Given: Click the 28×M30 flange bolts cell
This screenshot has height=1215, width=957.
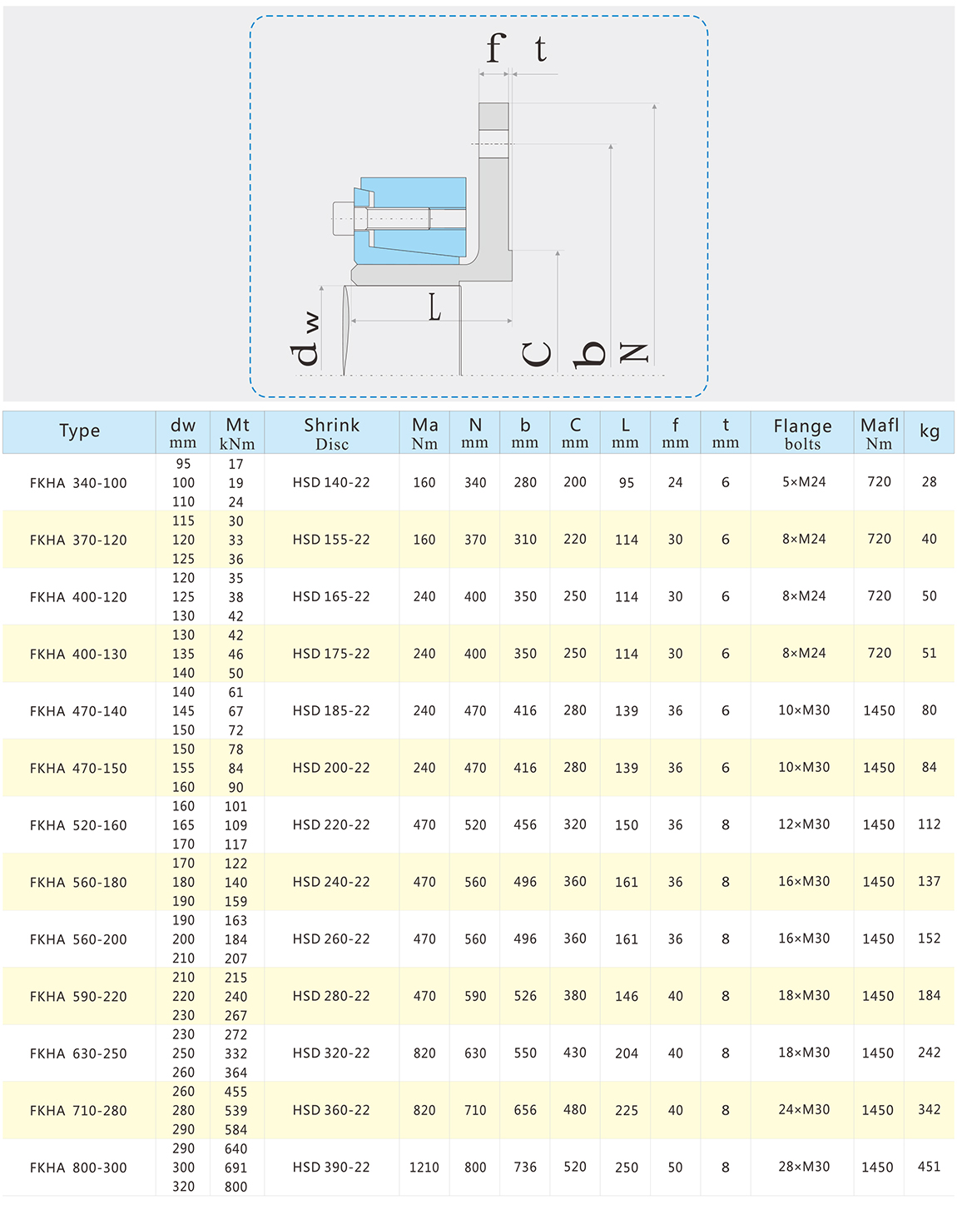Looking at the screenshot, I should (804, 1167).
